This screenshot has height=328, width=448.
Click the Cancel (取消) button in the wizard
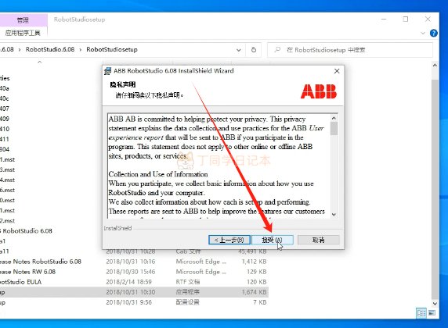(x=318, y=240)
